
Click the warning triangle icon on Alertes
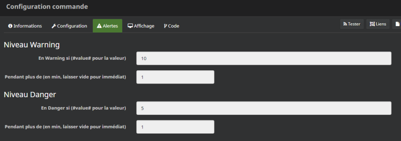pos(99,26)
